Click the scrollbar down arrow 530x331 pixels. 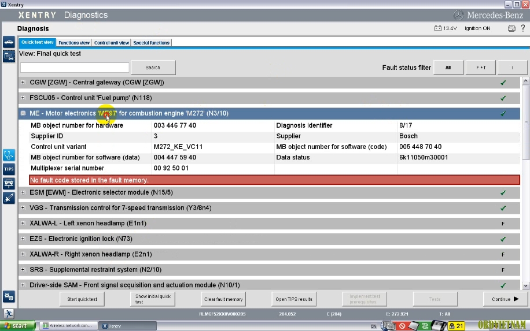tap(525, 285)
